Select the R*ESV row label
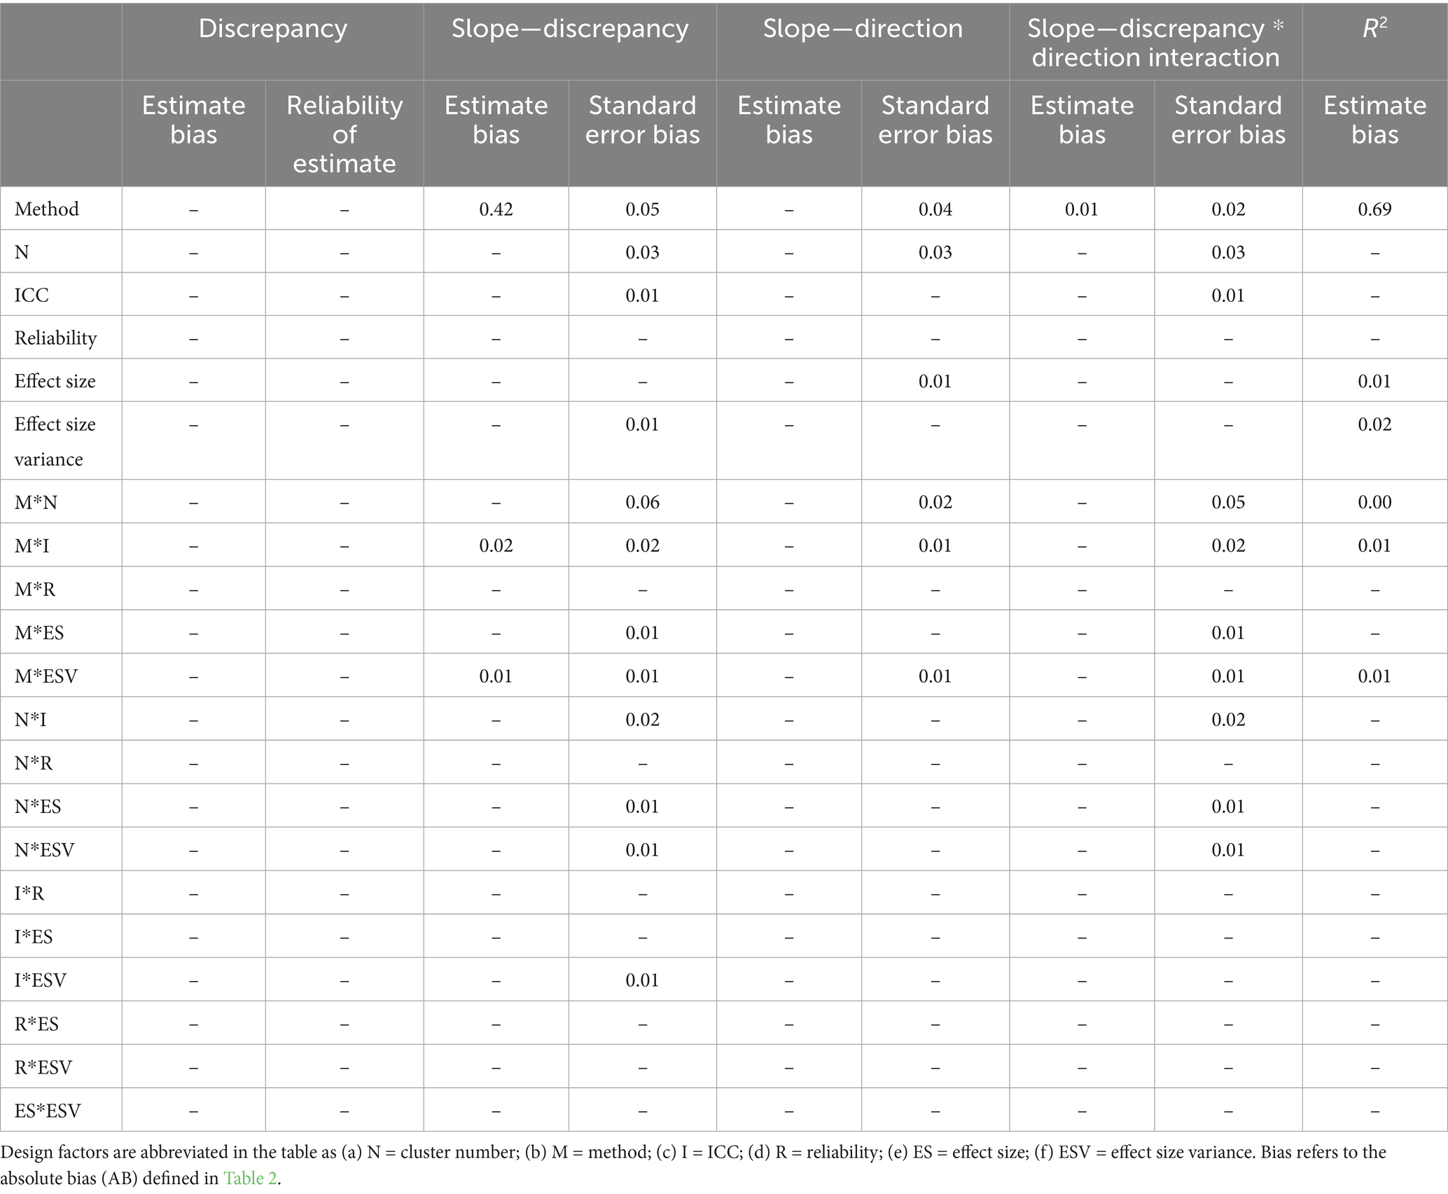The image size is (1448, 1194). point(43,1067)
